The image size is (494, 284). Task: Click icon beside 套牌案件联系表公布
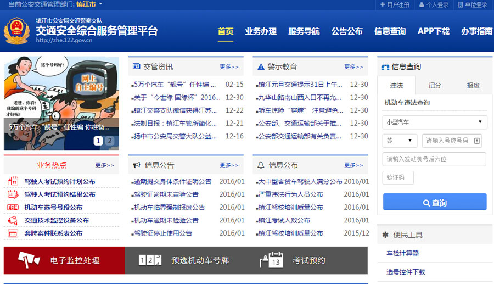[x=13, y=233]
